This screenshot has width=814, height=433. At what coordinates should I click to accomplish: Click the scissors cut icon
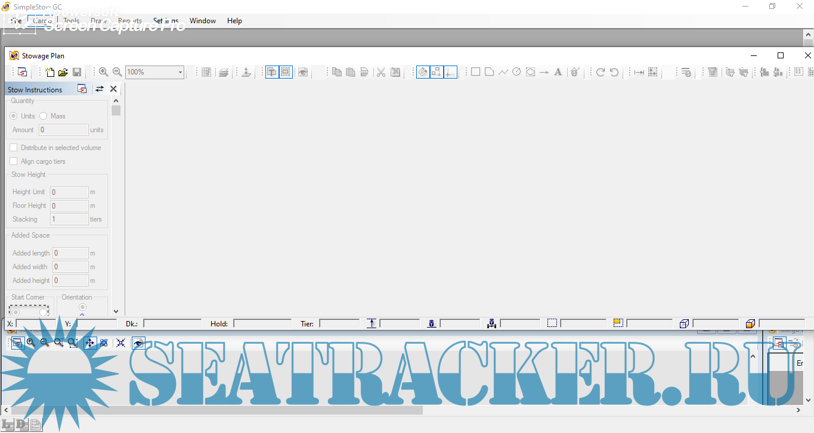point(381,72)
